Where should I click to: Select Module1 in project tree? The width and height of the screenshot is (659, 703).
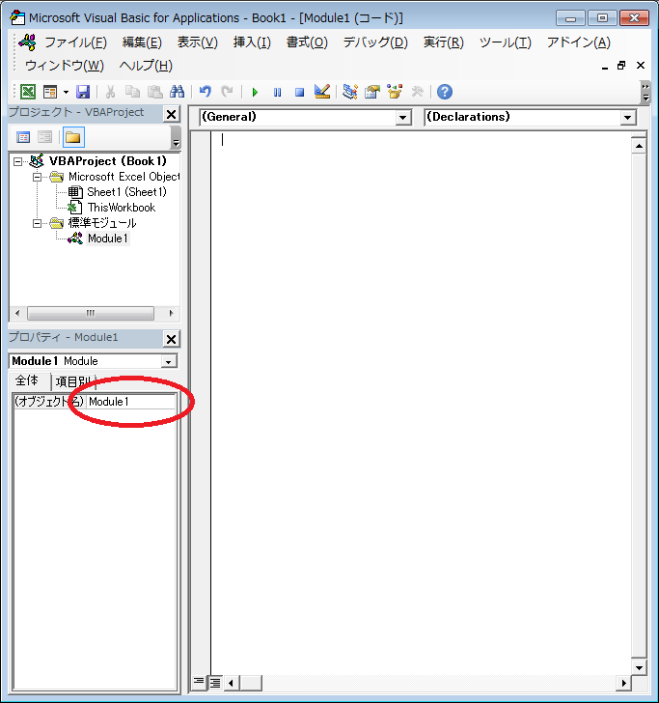pos(107,239)
